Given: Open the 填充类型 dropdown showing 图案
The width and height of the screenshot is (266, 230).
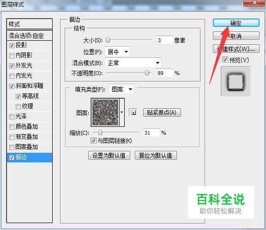Looking at the screenshot, I should pyautogui.click(x=121, y=89).
